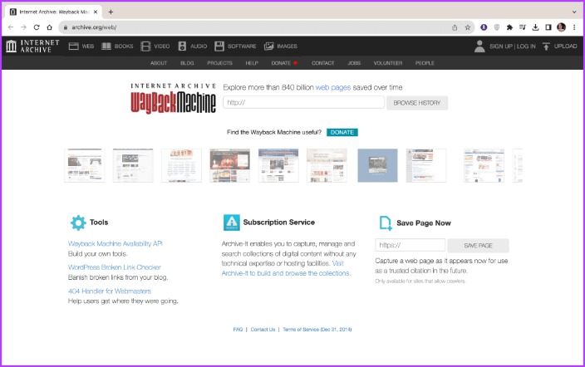Open the Donate menu item with heart
Viewport: 585px width, 367px height.
[284, 63]
